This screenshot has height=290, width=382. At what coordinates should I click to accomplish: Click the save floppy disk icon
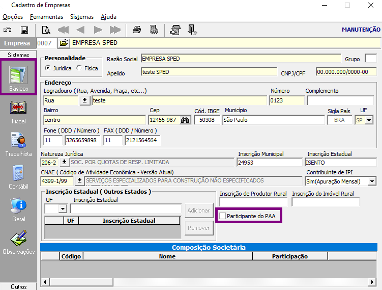point(24,30)
